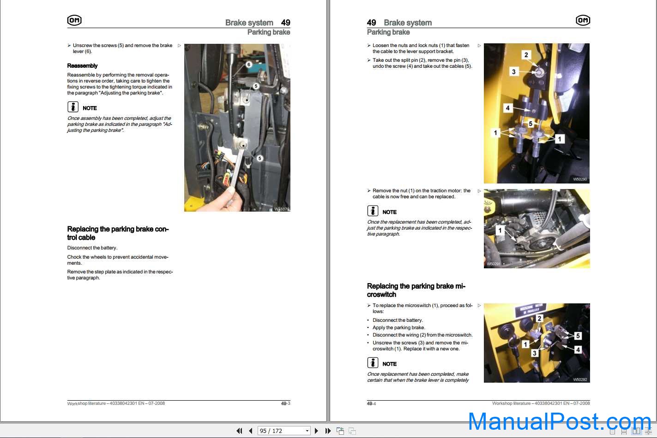Click 'Once assembly has been completed' italic note
Screen dimensions: 657x438
120,124
